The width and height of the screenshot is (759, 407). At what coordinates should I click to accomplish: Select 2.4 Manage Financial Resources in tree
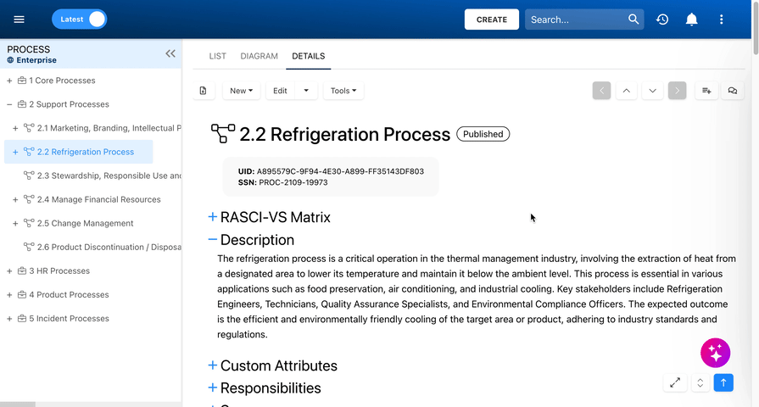click(x=98, y=199)
